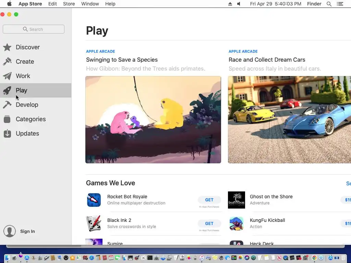Select the Work paper plane icon
The height and width of the screenshot is (263, 351).
[8, 76]
